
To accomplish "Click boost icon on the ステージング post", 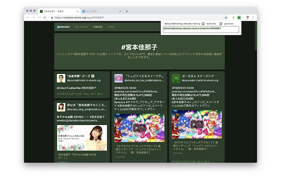I will [200, 161].
